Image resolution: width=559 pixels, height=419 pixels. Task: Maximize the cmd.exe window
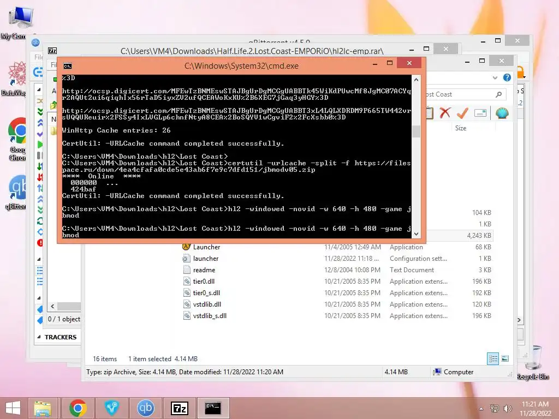pyautogui.click(x=390, y=63)
